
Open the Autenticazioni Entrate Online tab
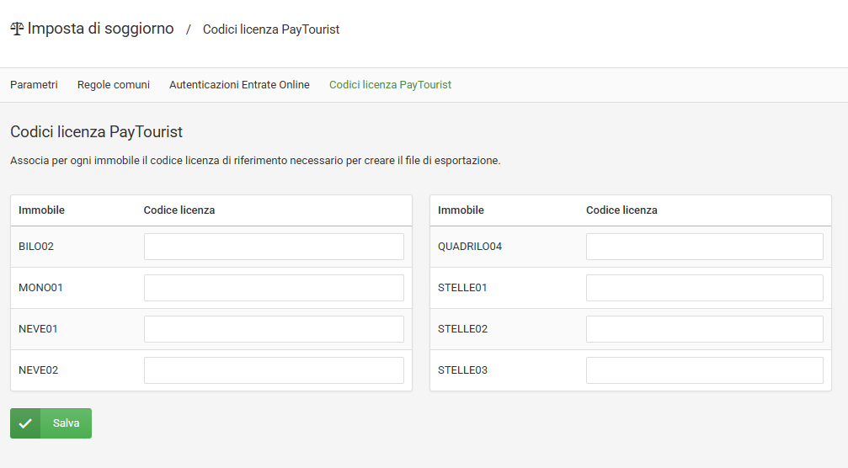point(240,85)
